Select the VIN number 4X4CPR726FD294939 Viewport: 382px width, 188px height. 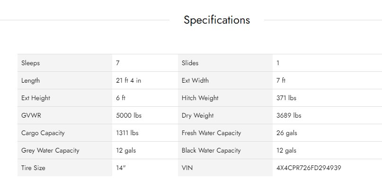(x=309, y=168)
